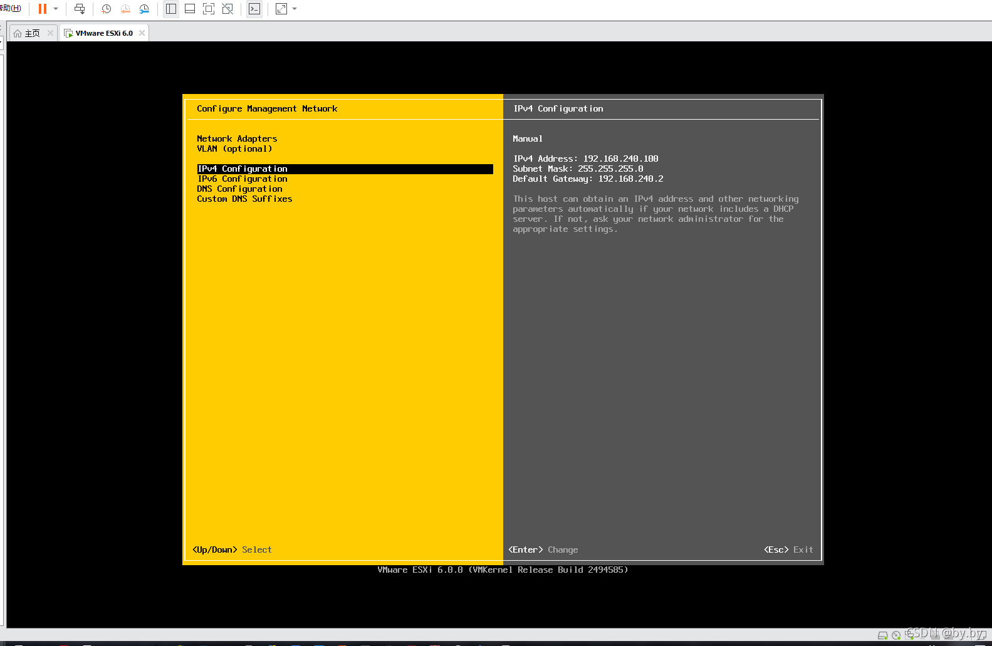Viewport: 992px width, 646px height.
Task: Take a snapshot with the clock-plus icon
Action: pyautogui.click(x=106, y=9)
